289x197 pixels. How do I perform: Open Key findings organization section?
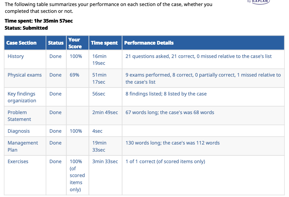click(x=22, y=97)
